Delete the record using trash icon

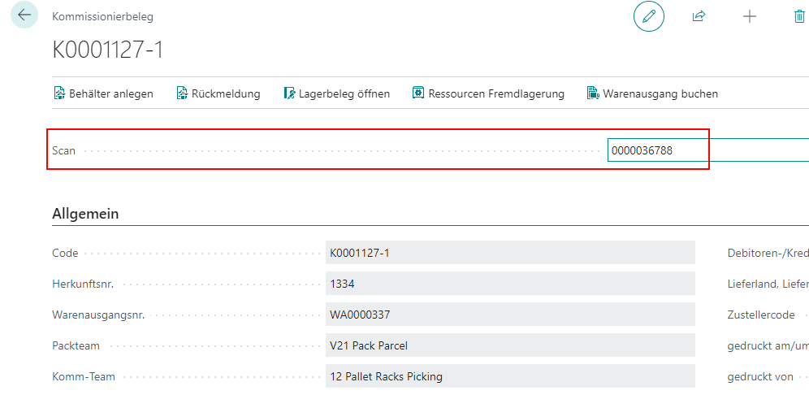coord(798,16)
